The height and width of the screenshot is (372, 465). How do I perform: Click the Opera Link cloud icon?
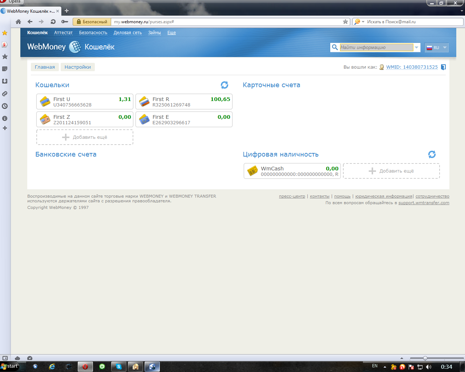pos(17,358)
